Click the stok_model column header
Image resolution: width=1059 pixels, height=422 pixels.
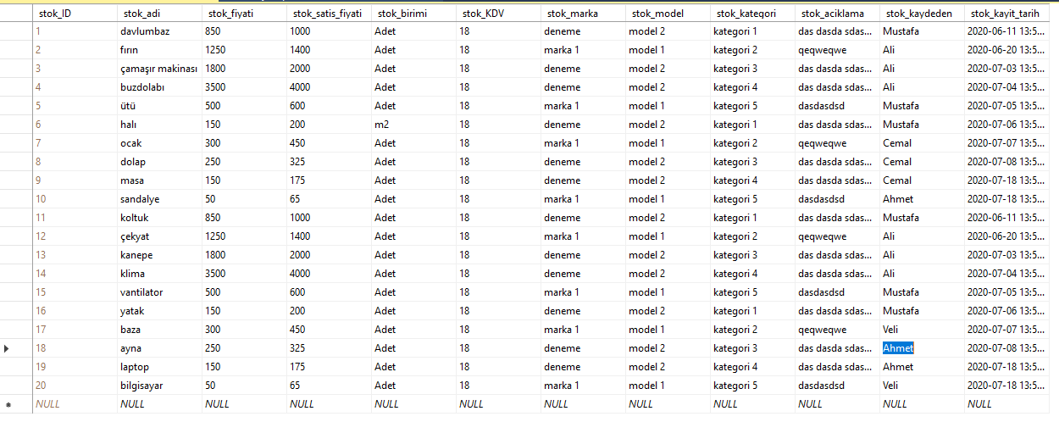[668, 14]
